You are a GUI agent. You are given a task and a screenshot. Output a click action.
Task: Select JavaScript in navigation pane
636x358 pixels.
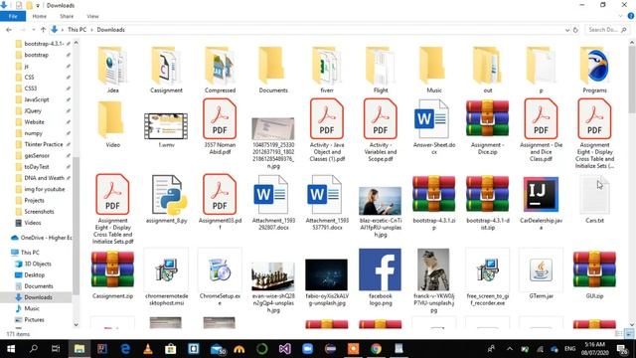pyautogui.click(x=37, y=99)
